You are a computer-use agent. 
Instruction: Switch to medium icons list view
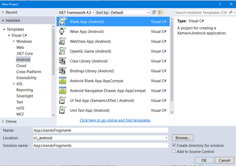[x=161, y=13]
